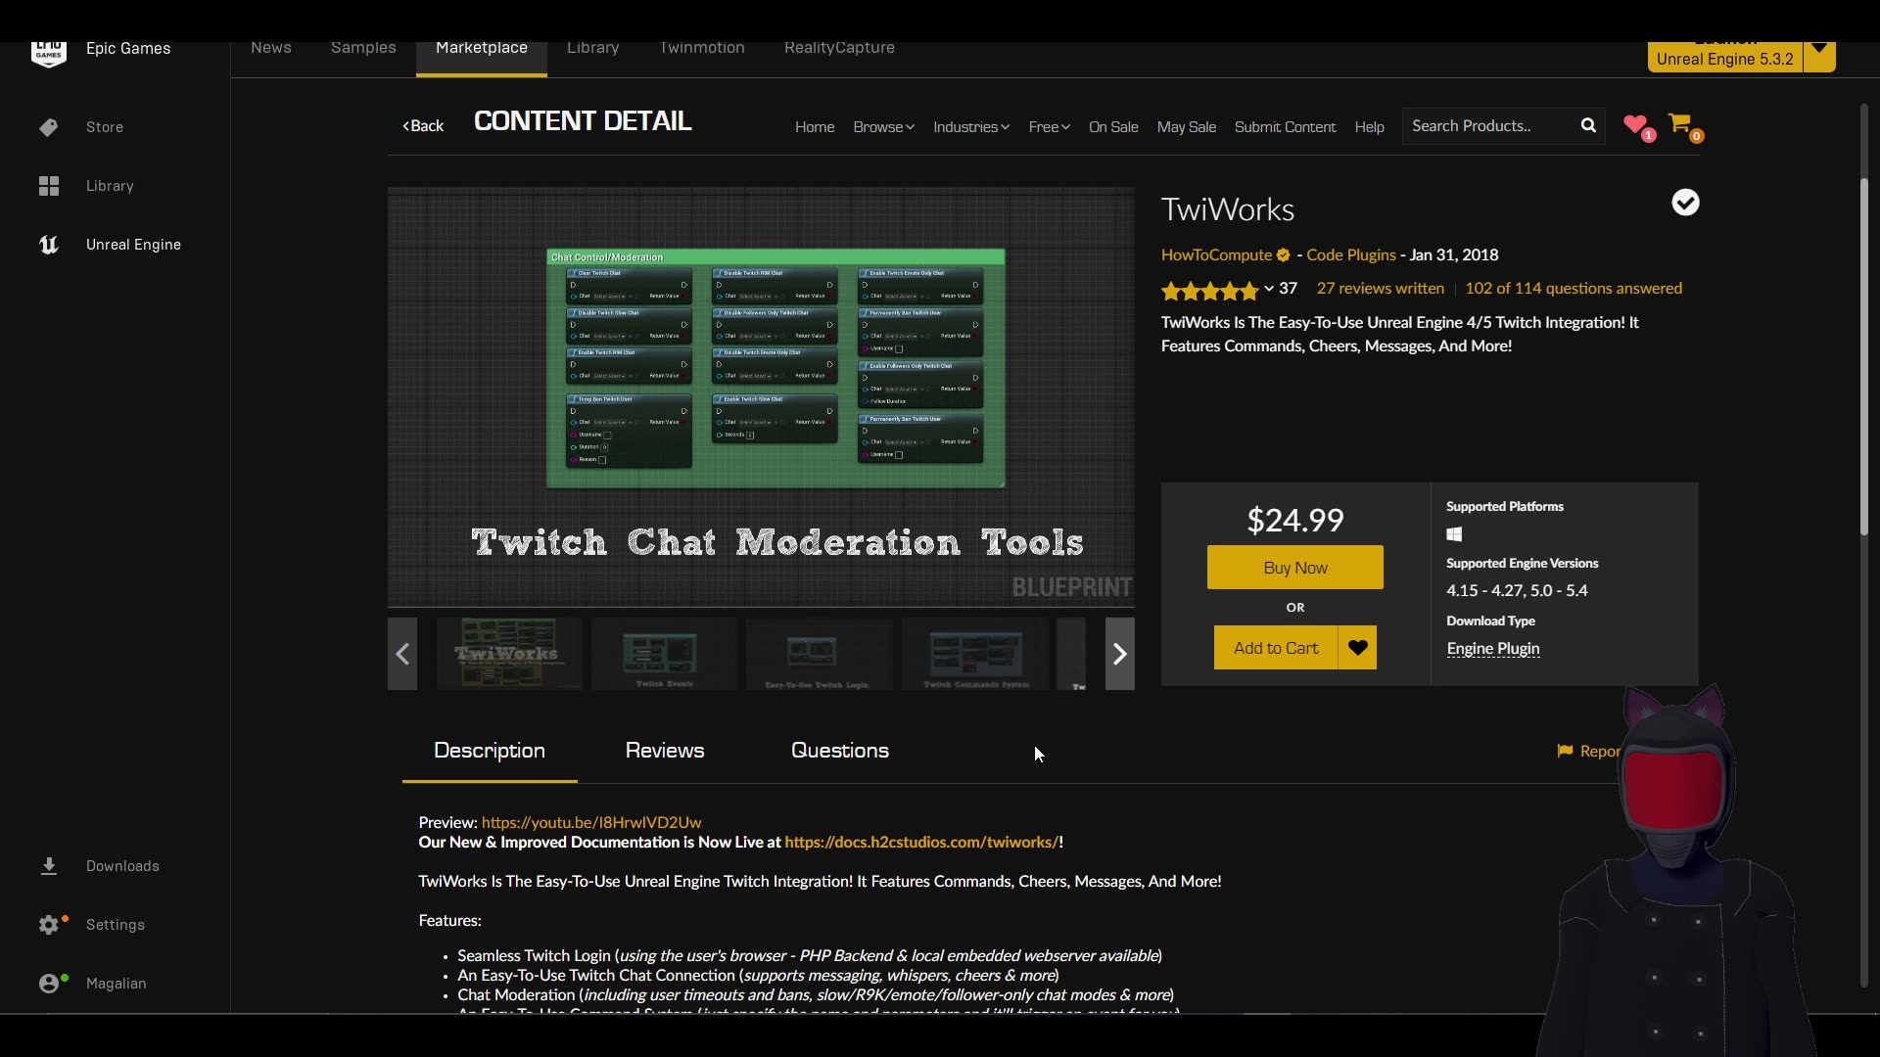Switch to the Questions tab
Viewport: 1880px width, 1057px height.
840,751
